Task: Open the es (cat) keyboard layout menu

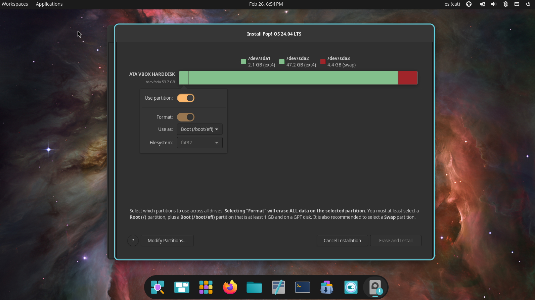Action: click(452, 4)
